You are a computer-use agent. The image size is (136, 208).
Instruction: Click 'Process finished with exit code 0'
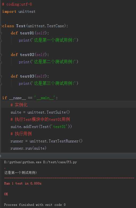point(35,205)
